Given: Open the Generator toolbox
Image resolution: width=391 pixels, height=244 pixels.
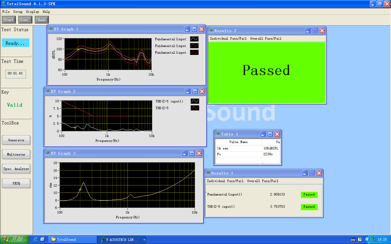Looking at the screenshot, I should tap(16, 140).
